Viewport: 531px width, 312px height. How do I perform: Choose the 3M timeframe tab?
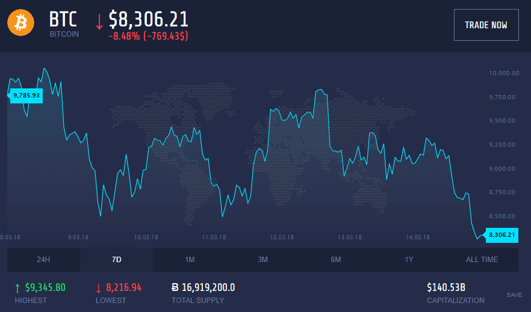click(x=262, y=259)
